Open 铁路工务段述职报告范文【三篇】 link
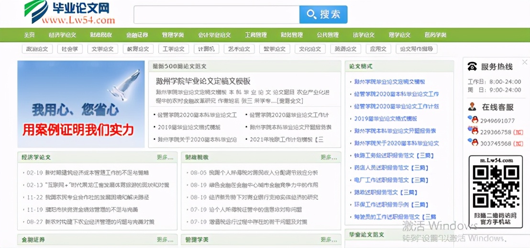Screen dimensions: 530x248 click(394, 156)
